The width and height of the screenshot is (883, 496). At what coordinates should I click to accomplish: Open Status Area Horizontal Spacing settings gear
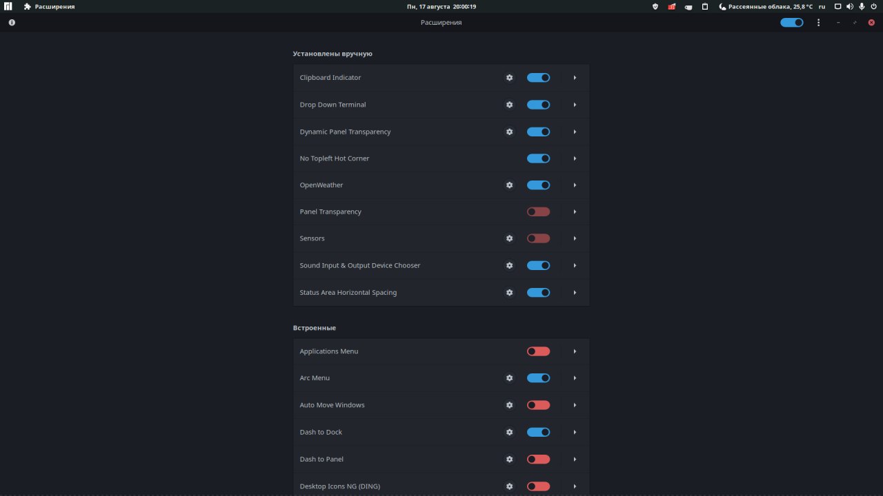tap(509, 293)
